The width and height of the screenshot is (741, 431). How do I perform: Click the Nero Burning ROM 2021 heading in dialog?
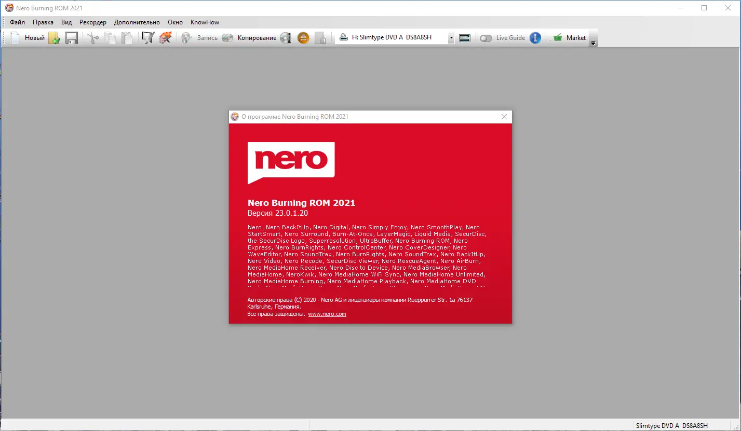(302, 203)
